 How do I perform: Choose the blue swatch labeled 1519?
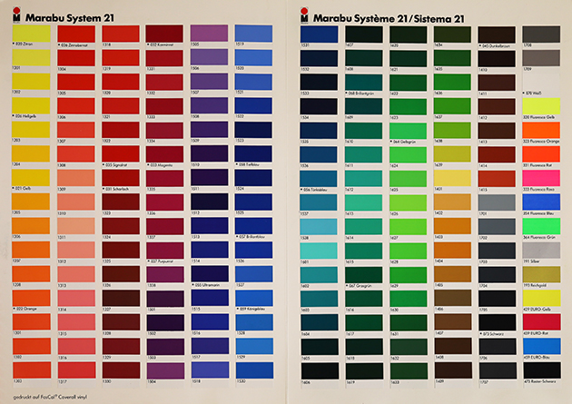[x=253, y=34]
